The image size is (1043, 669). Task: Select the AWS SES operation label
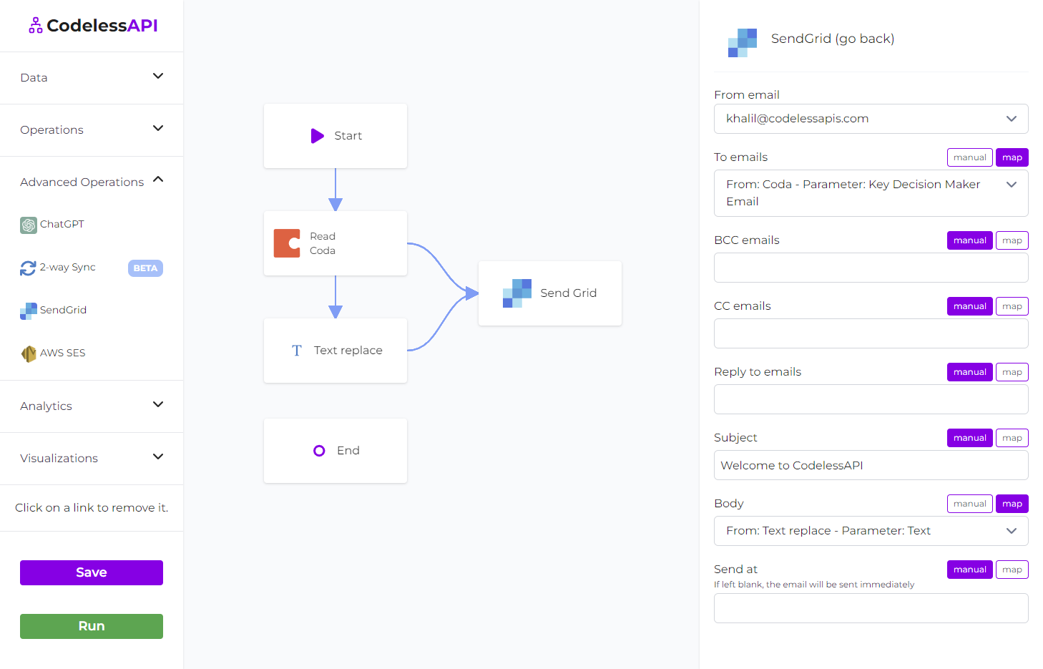(62, 353)
